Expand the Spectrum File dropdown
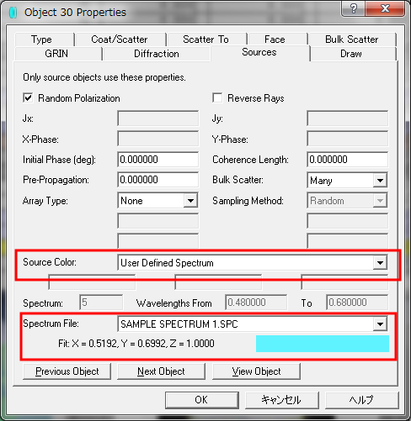 point(380,324)
